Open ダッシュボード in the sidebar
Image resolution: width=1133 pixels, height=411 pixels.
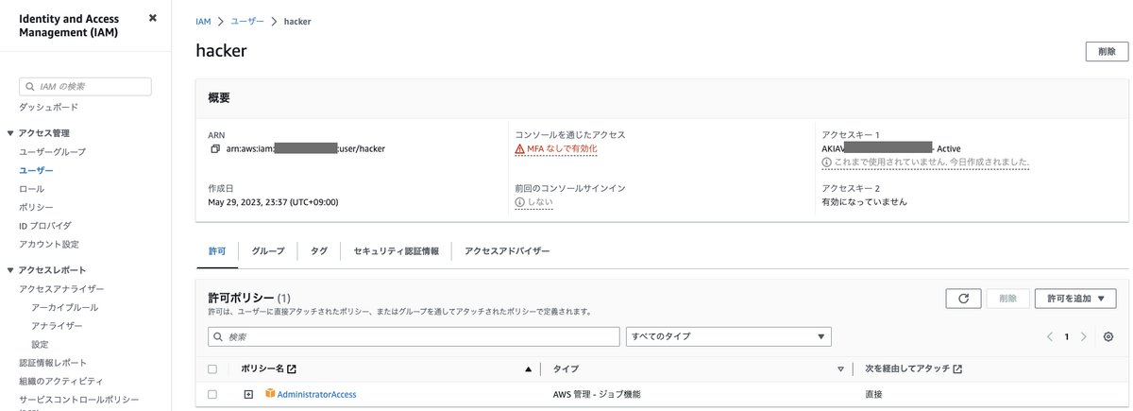[48, 108]
